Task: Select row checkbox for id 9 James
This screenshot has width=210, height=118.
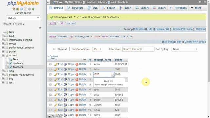Action: coord(50,105)
